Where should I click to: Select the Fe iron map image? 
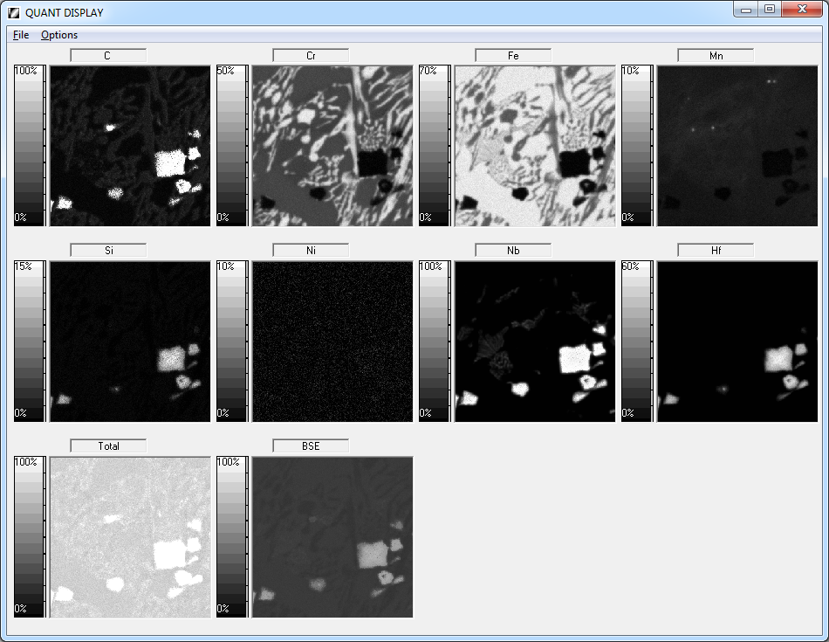pos(535,146)
